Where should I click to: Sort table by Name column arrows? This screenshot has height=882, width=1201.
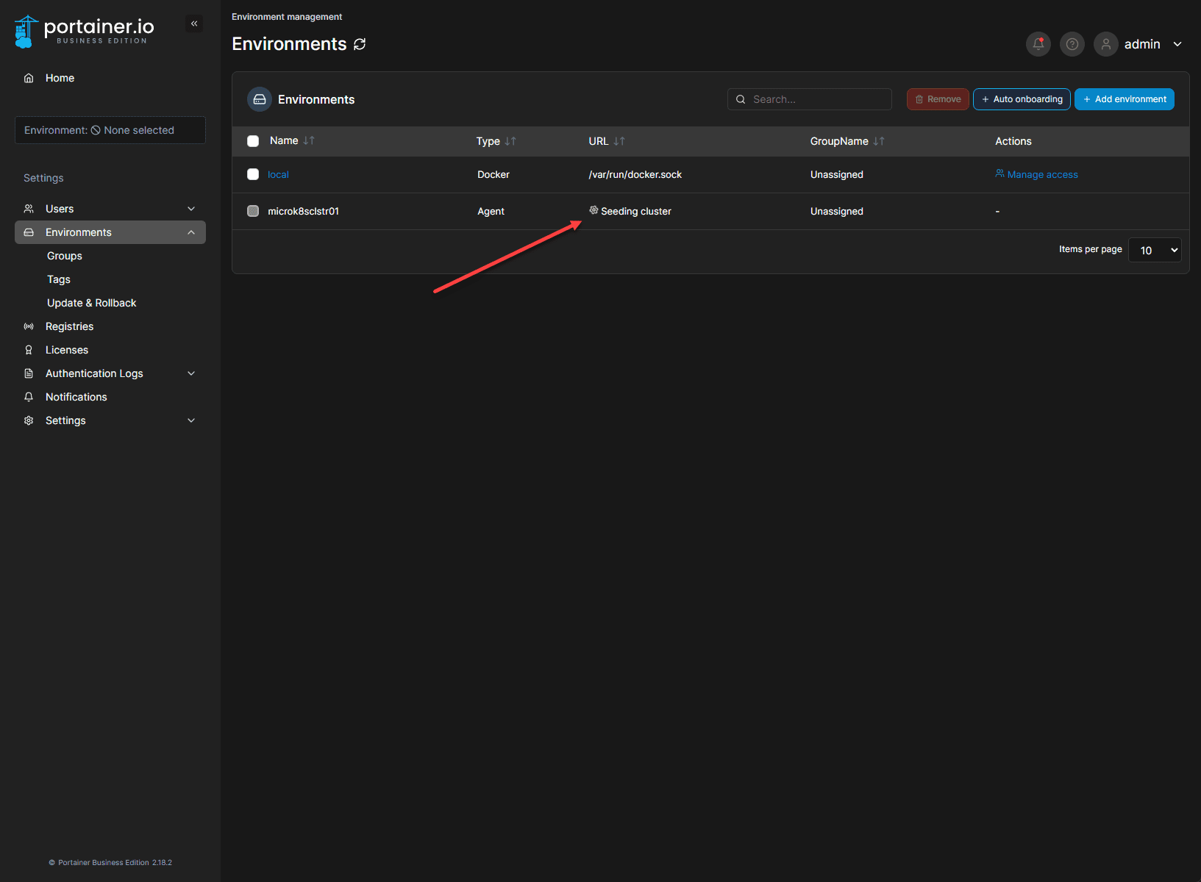(309, 140)
